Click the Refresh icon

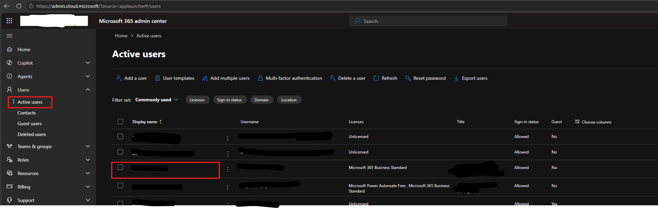click(x=376, y=78)
